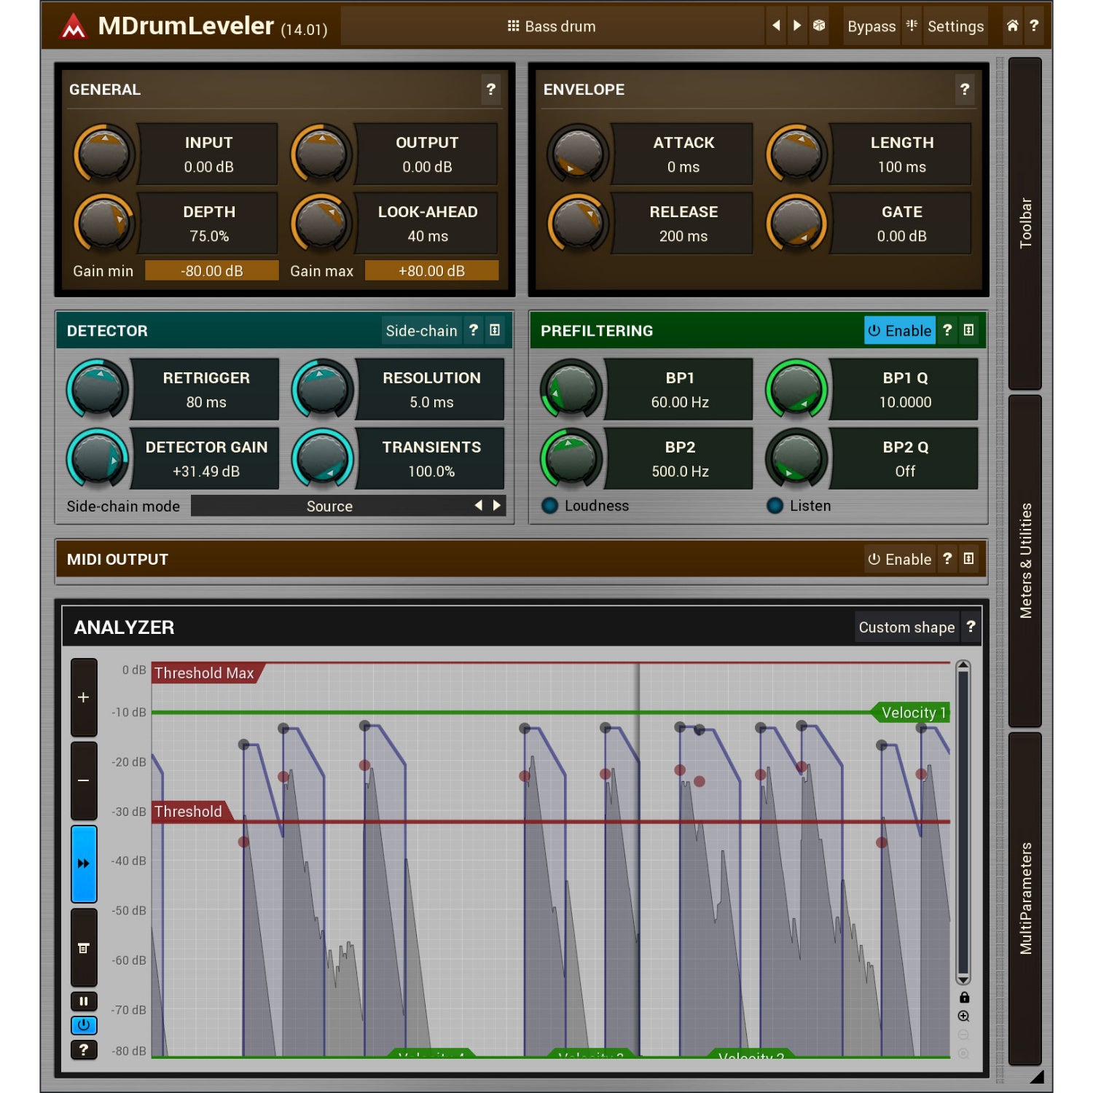The width and height of the screenshot is (1093, 1093).
Task: Click the ATTACK knob
Action: point(577,153)
